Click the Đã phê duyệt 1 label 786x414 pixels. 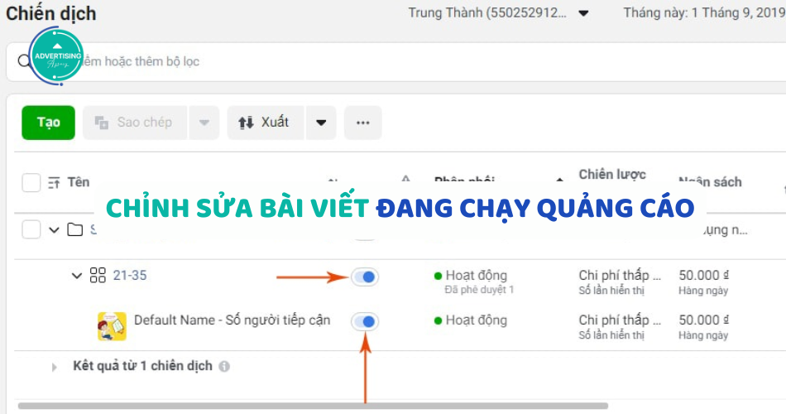tap(479, 290)
